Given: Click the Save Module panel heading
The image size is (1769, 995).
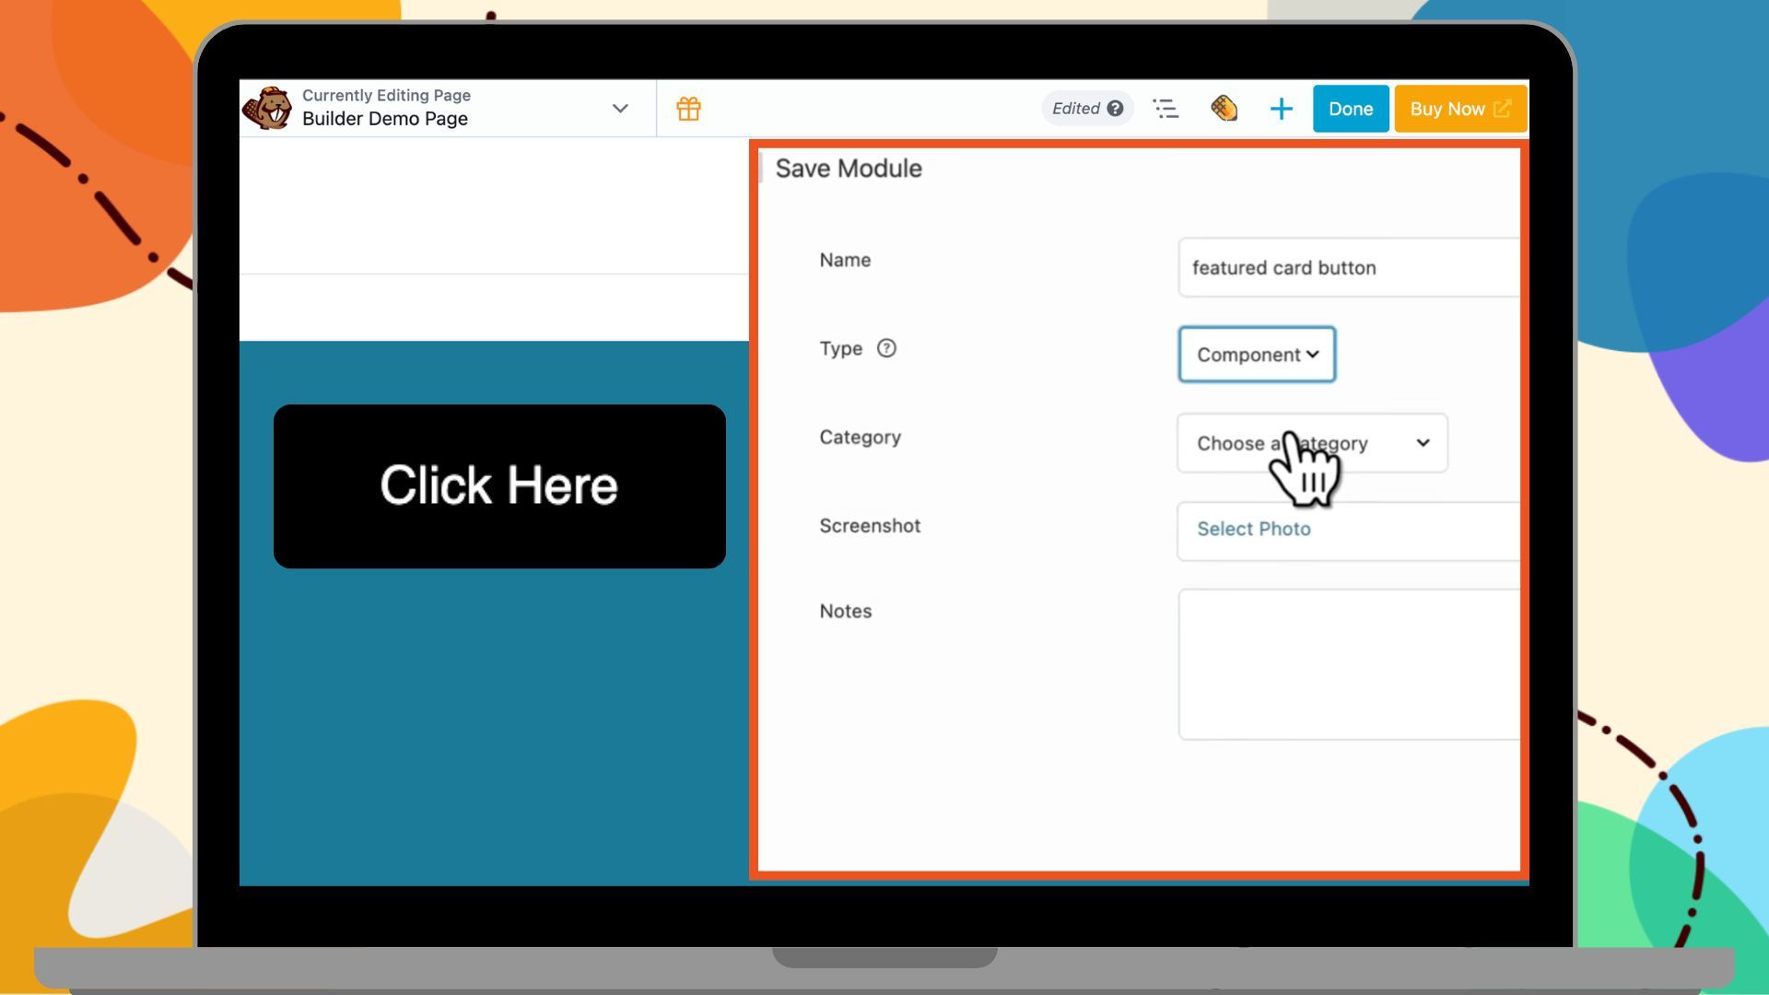Looking at the screenshot, I should point(848,169).
